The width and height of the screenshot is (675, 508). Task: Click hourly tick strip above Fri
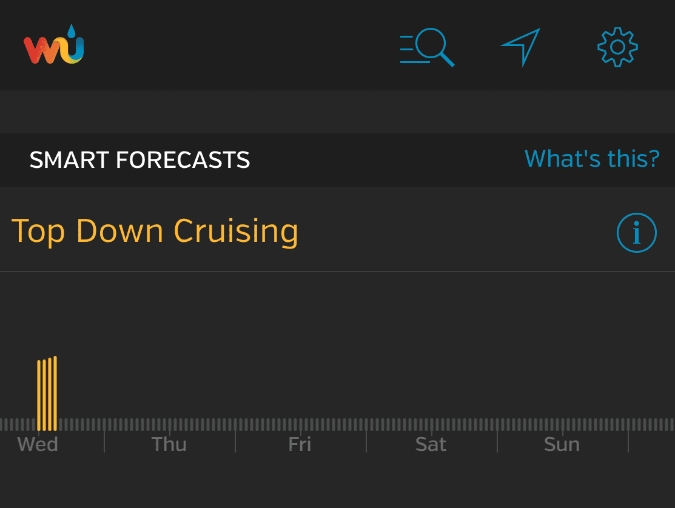click(x=300, y=424)
